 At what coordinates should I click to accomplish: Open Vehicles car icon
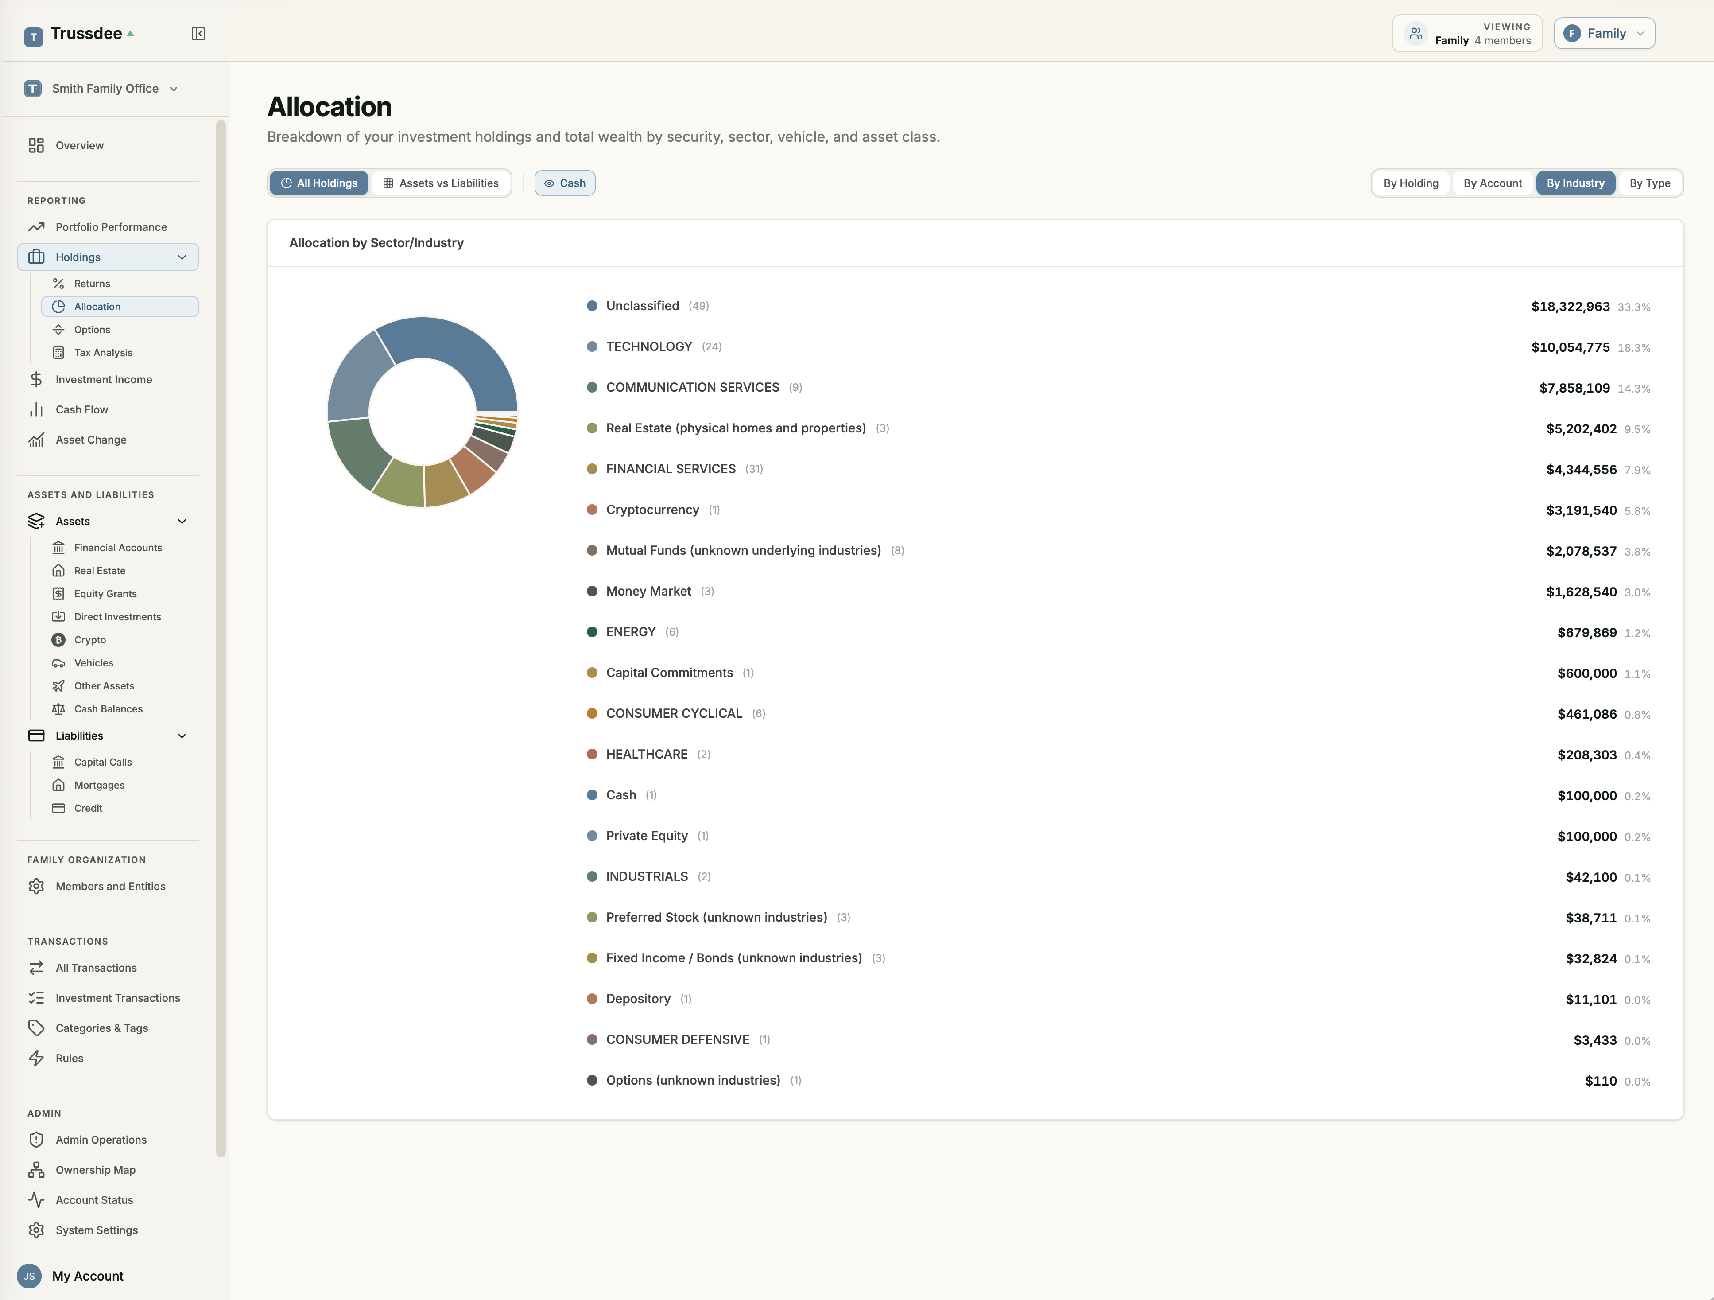tap(58, 664)
